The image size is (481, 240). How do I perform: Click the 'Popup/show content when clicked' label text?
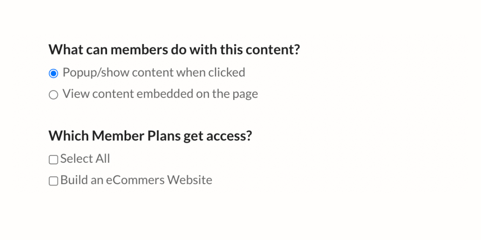pyautogui.click(x=154, y=73)
